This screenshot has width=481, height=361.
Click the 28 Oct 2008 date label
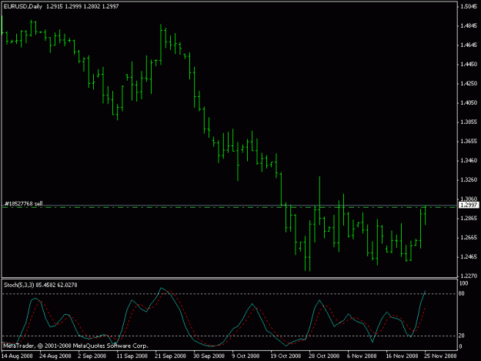[324, 356]
